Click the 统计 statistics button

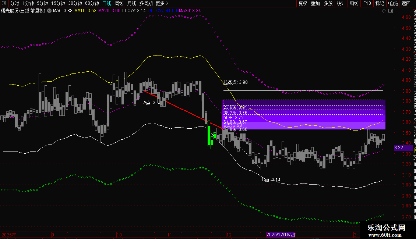tap(341, 3)
